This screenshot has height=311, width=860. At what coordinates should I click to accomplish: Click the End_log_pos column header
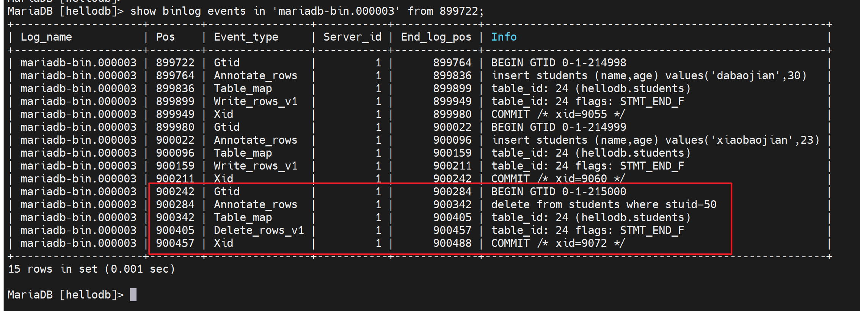point(436,37)
